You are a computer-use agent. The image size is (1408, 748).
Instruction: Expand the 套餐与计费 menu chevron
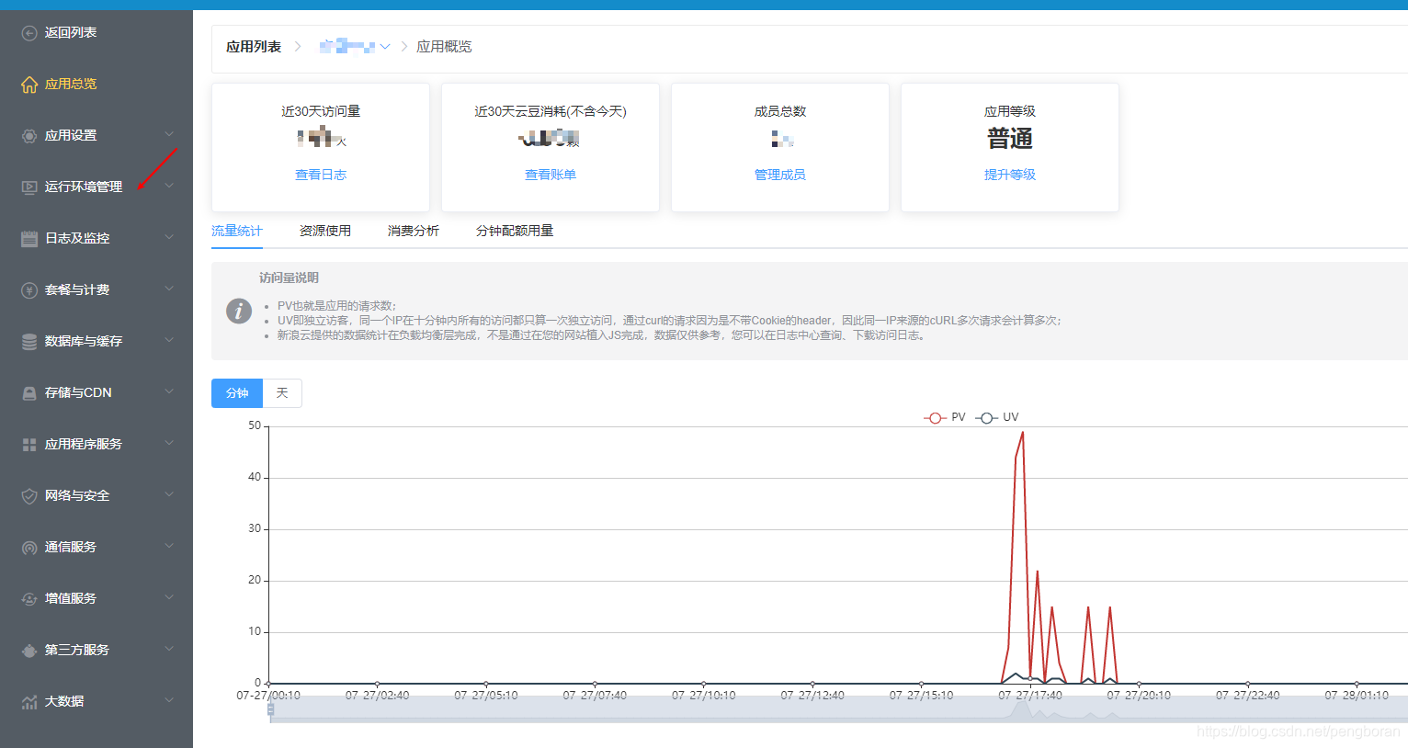click(x=169, y=289)
